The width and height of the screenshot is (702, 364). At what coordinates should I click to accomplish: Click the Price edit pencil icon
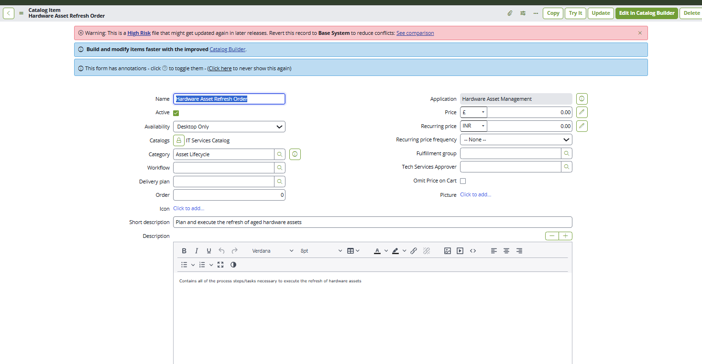click(581, 112)
